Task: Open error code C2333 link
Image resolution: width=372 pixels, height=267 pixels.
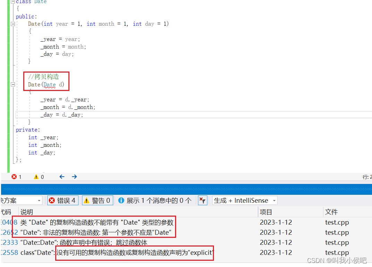Action: 9,243
